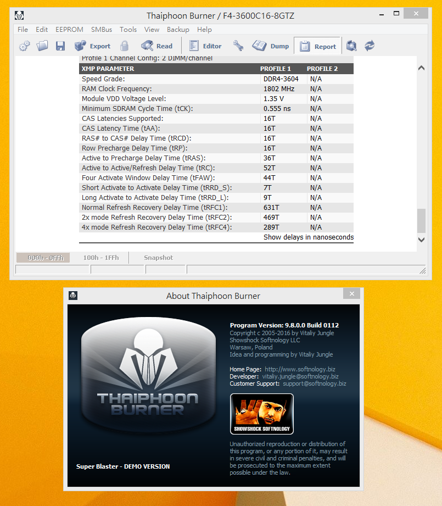Image resolution: width=442 pixels, height=506 pixels.
Task: Select the 100h - 1FFh tab
Action: tap(100, 258)
